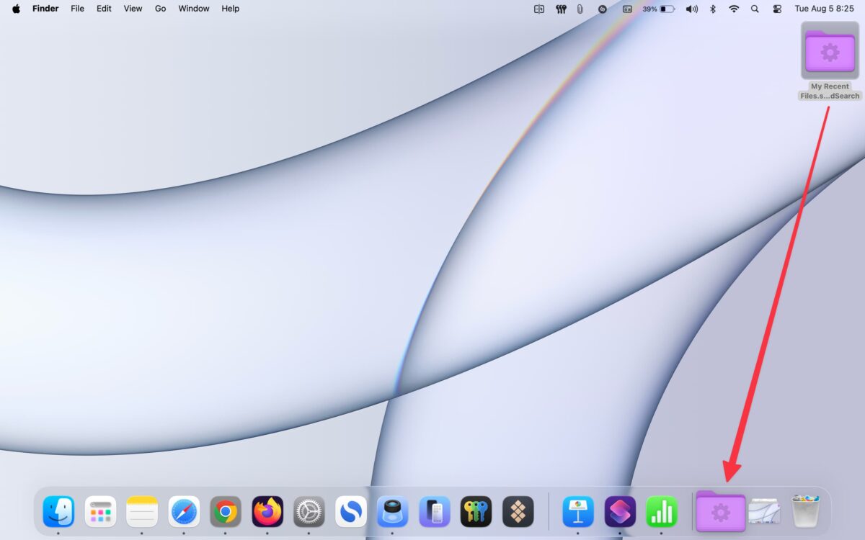The image size is (865, 540).
Task: Show battery status at 39%
Action: 659,9
